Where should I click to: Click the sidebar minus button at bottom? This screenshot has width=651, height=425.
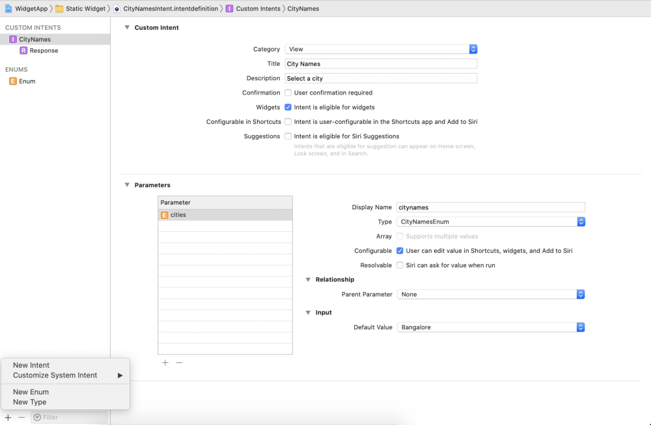tap(21, 417)
